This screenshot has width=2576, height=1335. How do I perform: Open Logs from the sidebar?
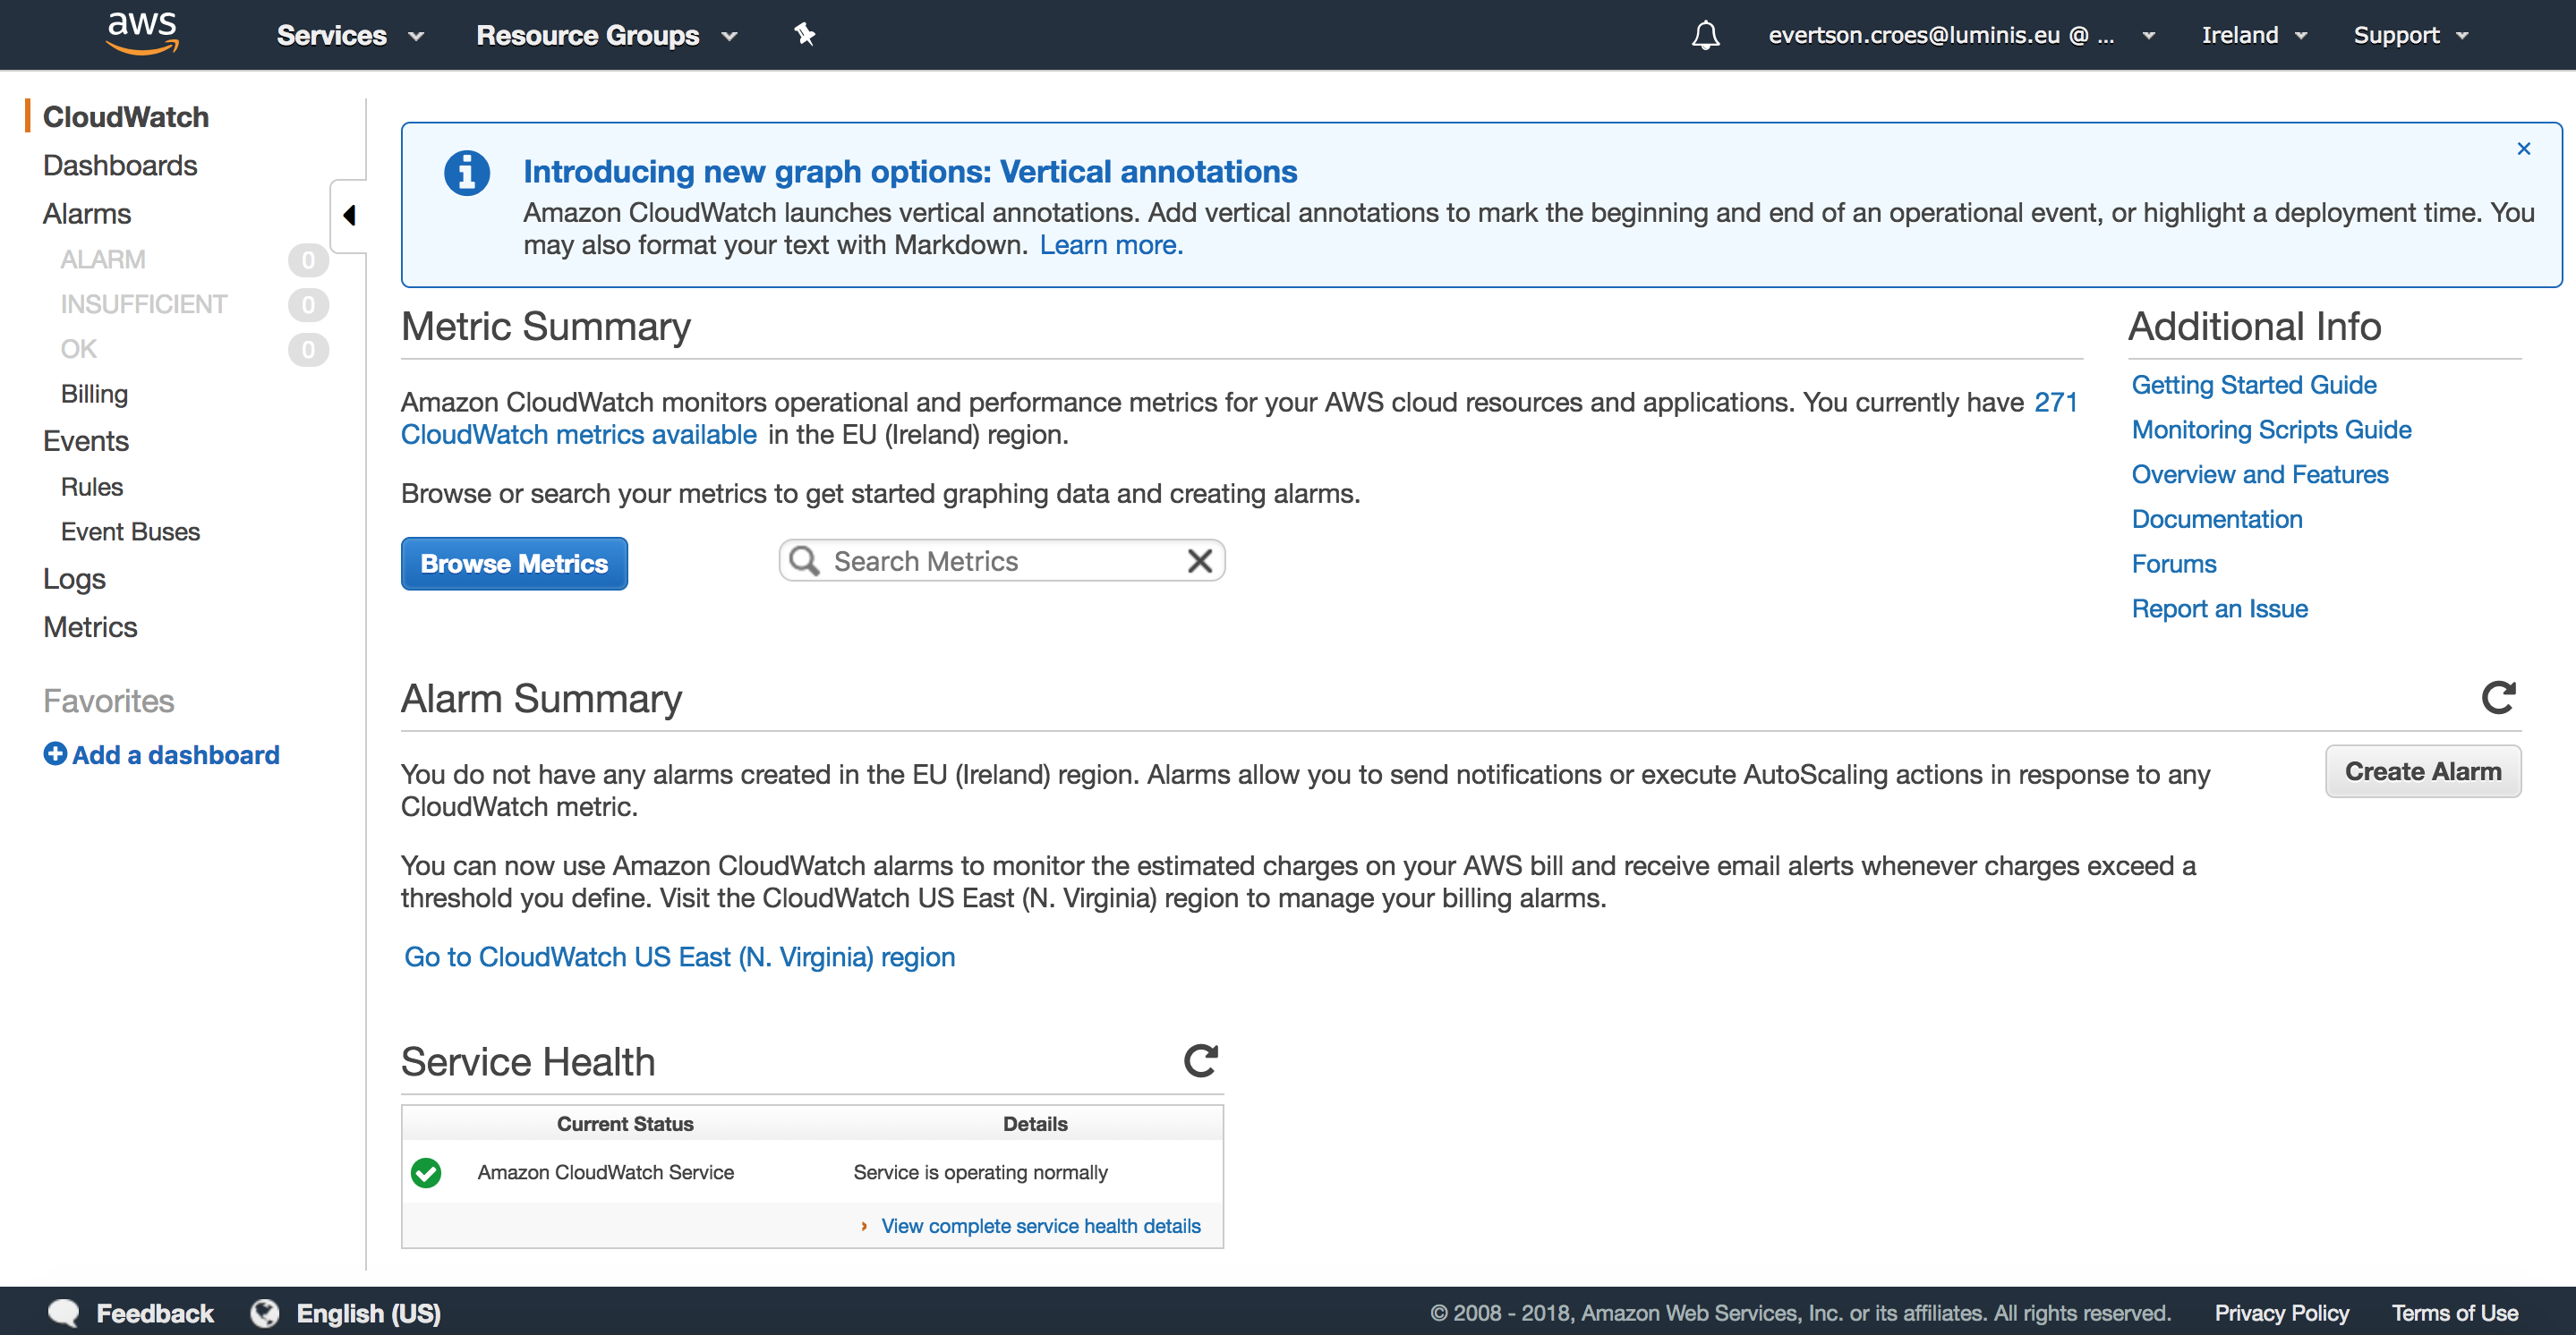point(74,579)
